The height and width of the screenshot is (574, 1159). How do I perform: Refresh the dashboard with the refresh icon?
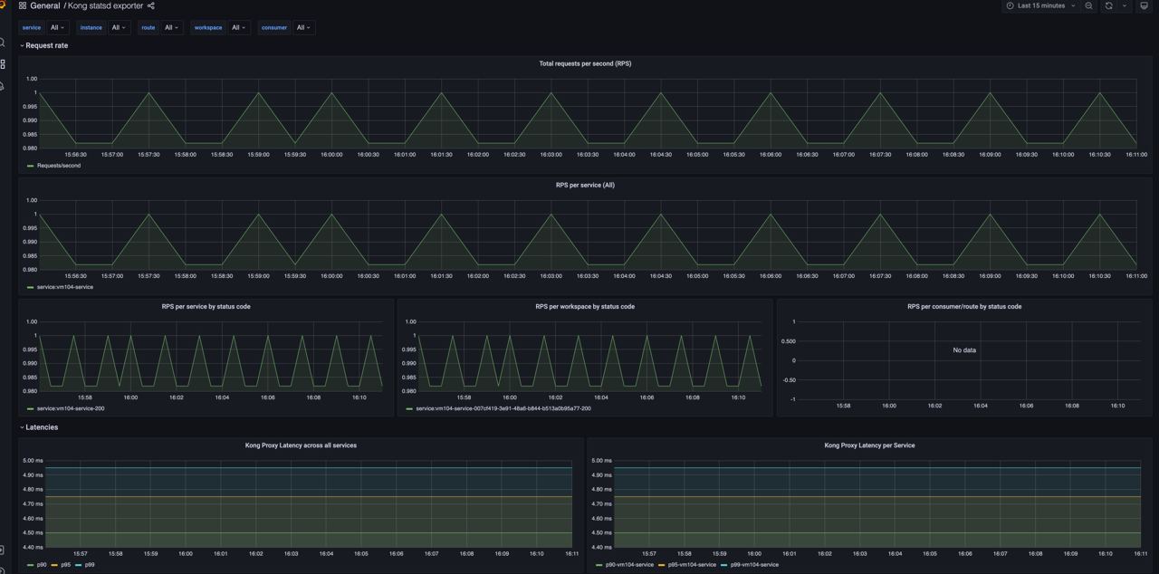point(1108,6)
